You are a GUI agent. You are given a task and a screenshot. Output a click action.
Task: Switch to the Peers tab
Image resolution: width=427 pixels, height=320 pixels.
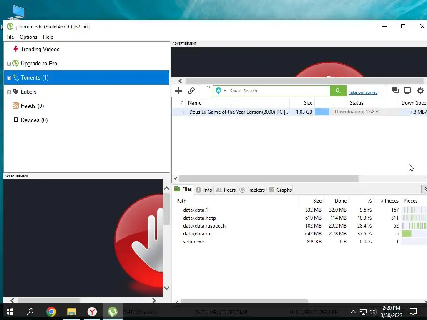pos(226,190)
